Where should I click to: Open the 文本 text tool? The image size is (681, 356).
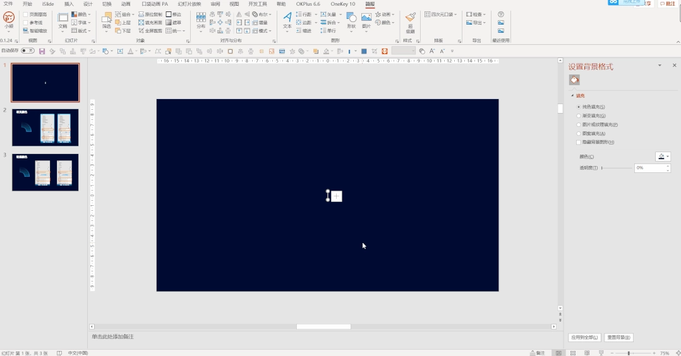pos(287,20)
